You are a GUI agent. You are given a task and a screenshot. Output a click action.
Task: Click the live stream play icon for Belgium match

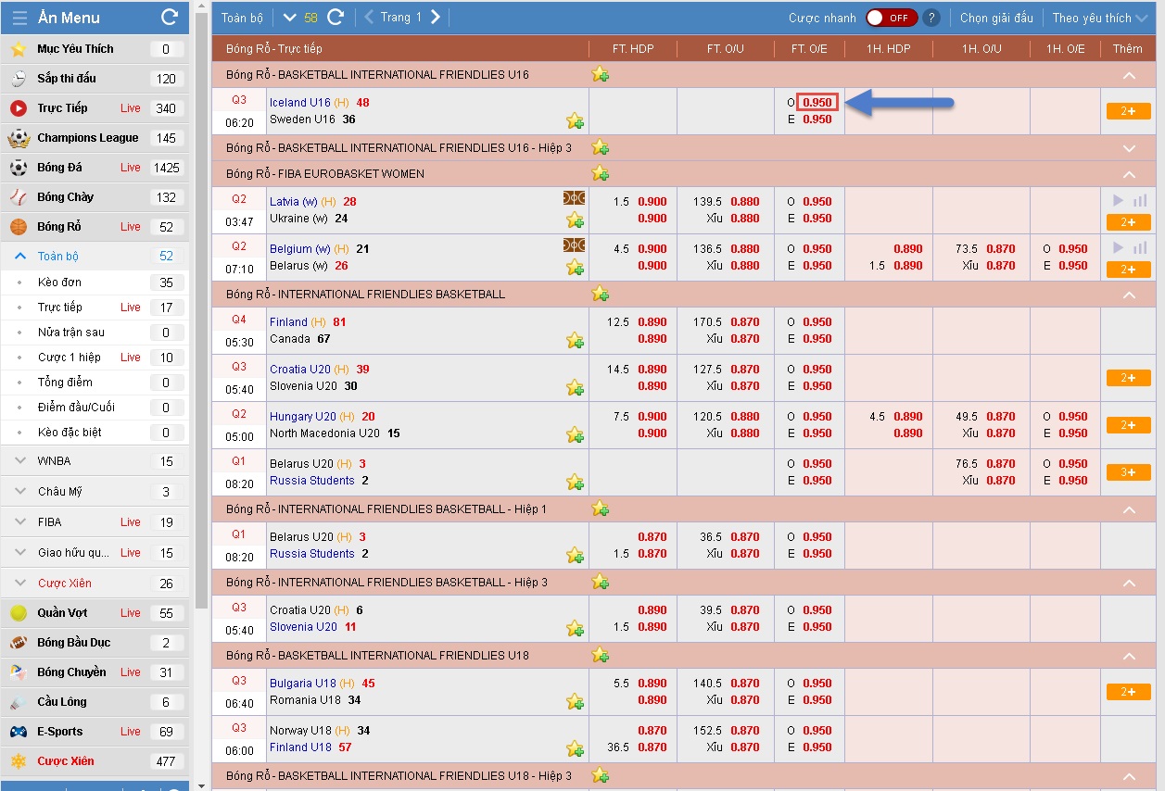(1118, 247)
